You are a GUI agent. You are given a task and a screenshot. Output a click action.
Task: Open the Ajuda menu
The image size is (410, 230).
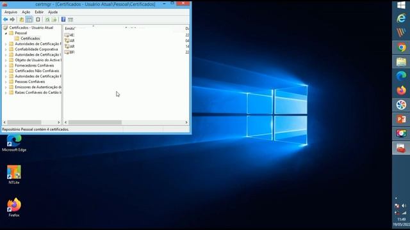point(53,12)
